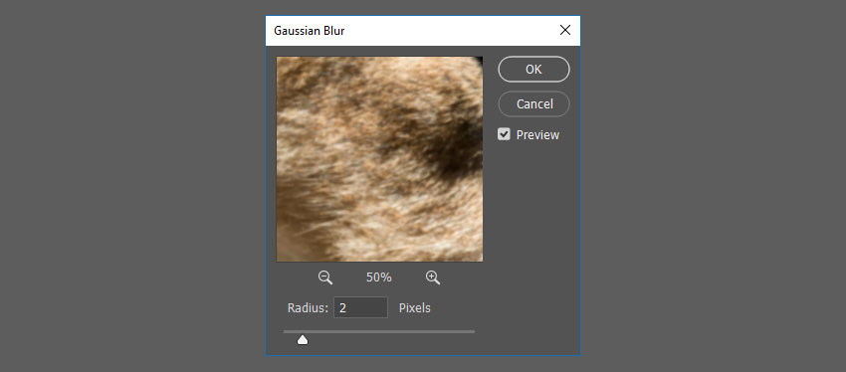Click the Radius slider handle
The height and width of the screenshot is (372, 846).
coord(303,339)
